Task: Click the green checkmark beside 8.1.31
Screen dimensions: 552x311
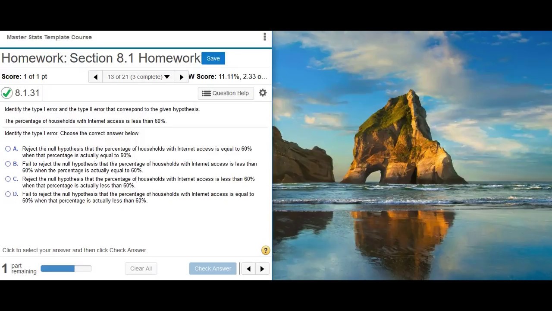Action: tap(7, 93)
